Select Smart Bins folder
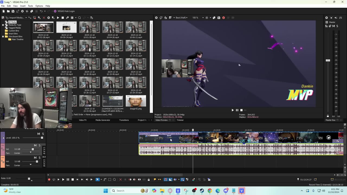Image resolution: width=347 pixels, height=195 pixels. click(x=13, y=34)
